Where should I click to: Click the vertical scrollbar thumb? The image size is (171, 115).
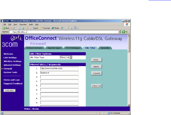129,45
